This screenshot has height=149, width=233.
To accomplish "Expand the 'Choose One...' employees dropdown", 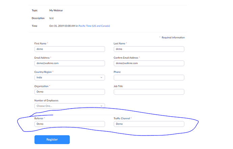I will point(70,106).
